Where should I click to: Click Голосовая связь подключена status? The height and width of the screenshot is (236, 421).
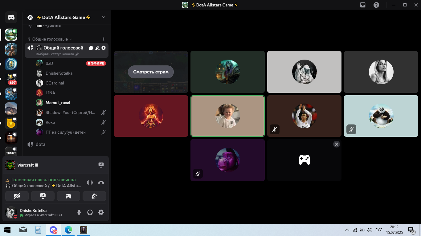pyautogui.click(x=43, y=180)
